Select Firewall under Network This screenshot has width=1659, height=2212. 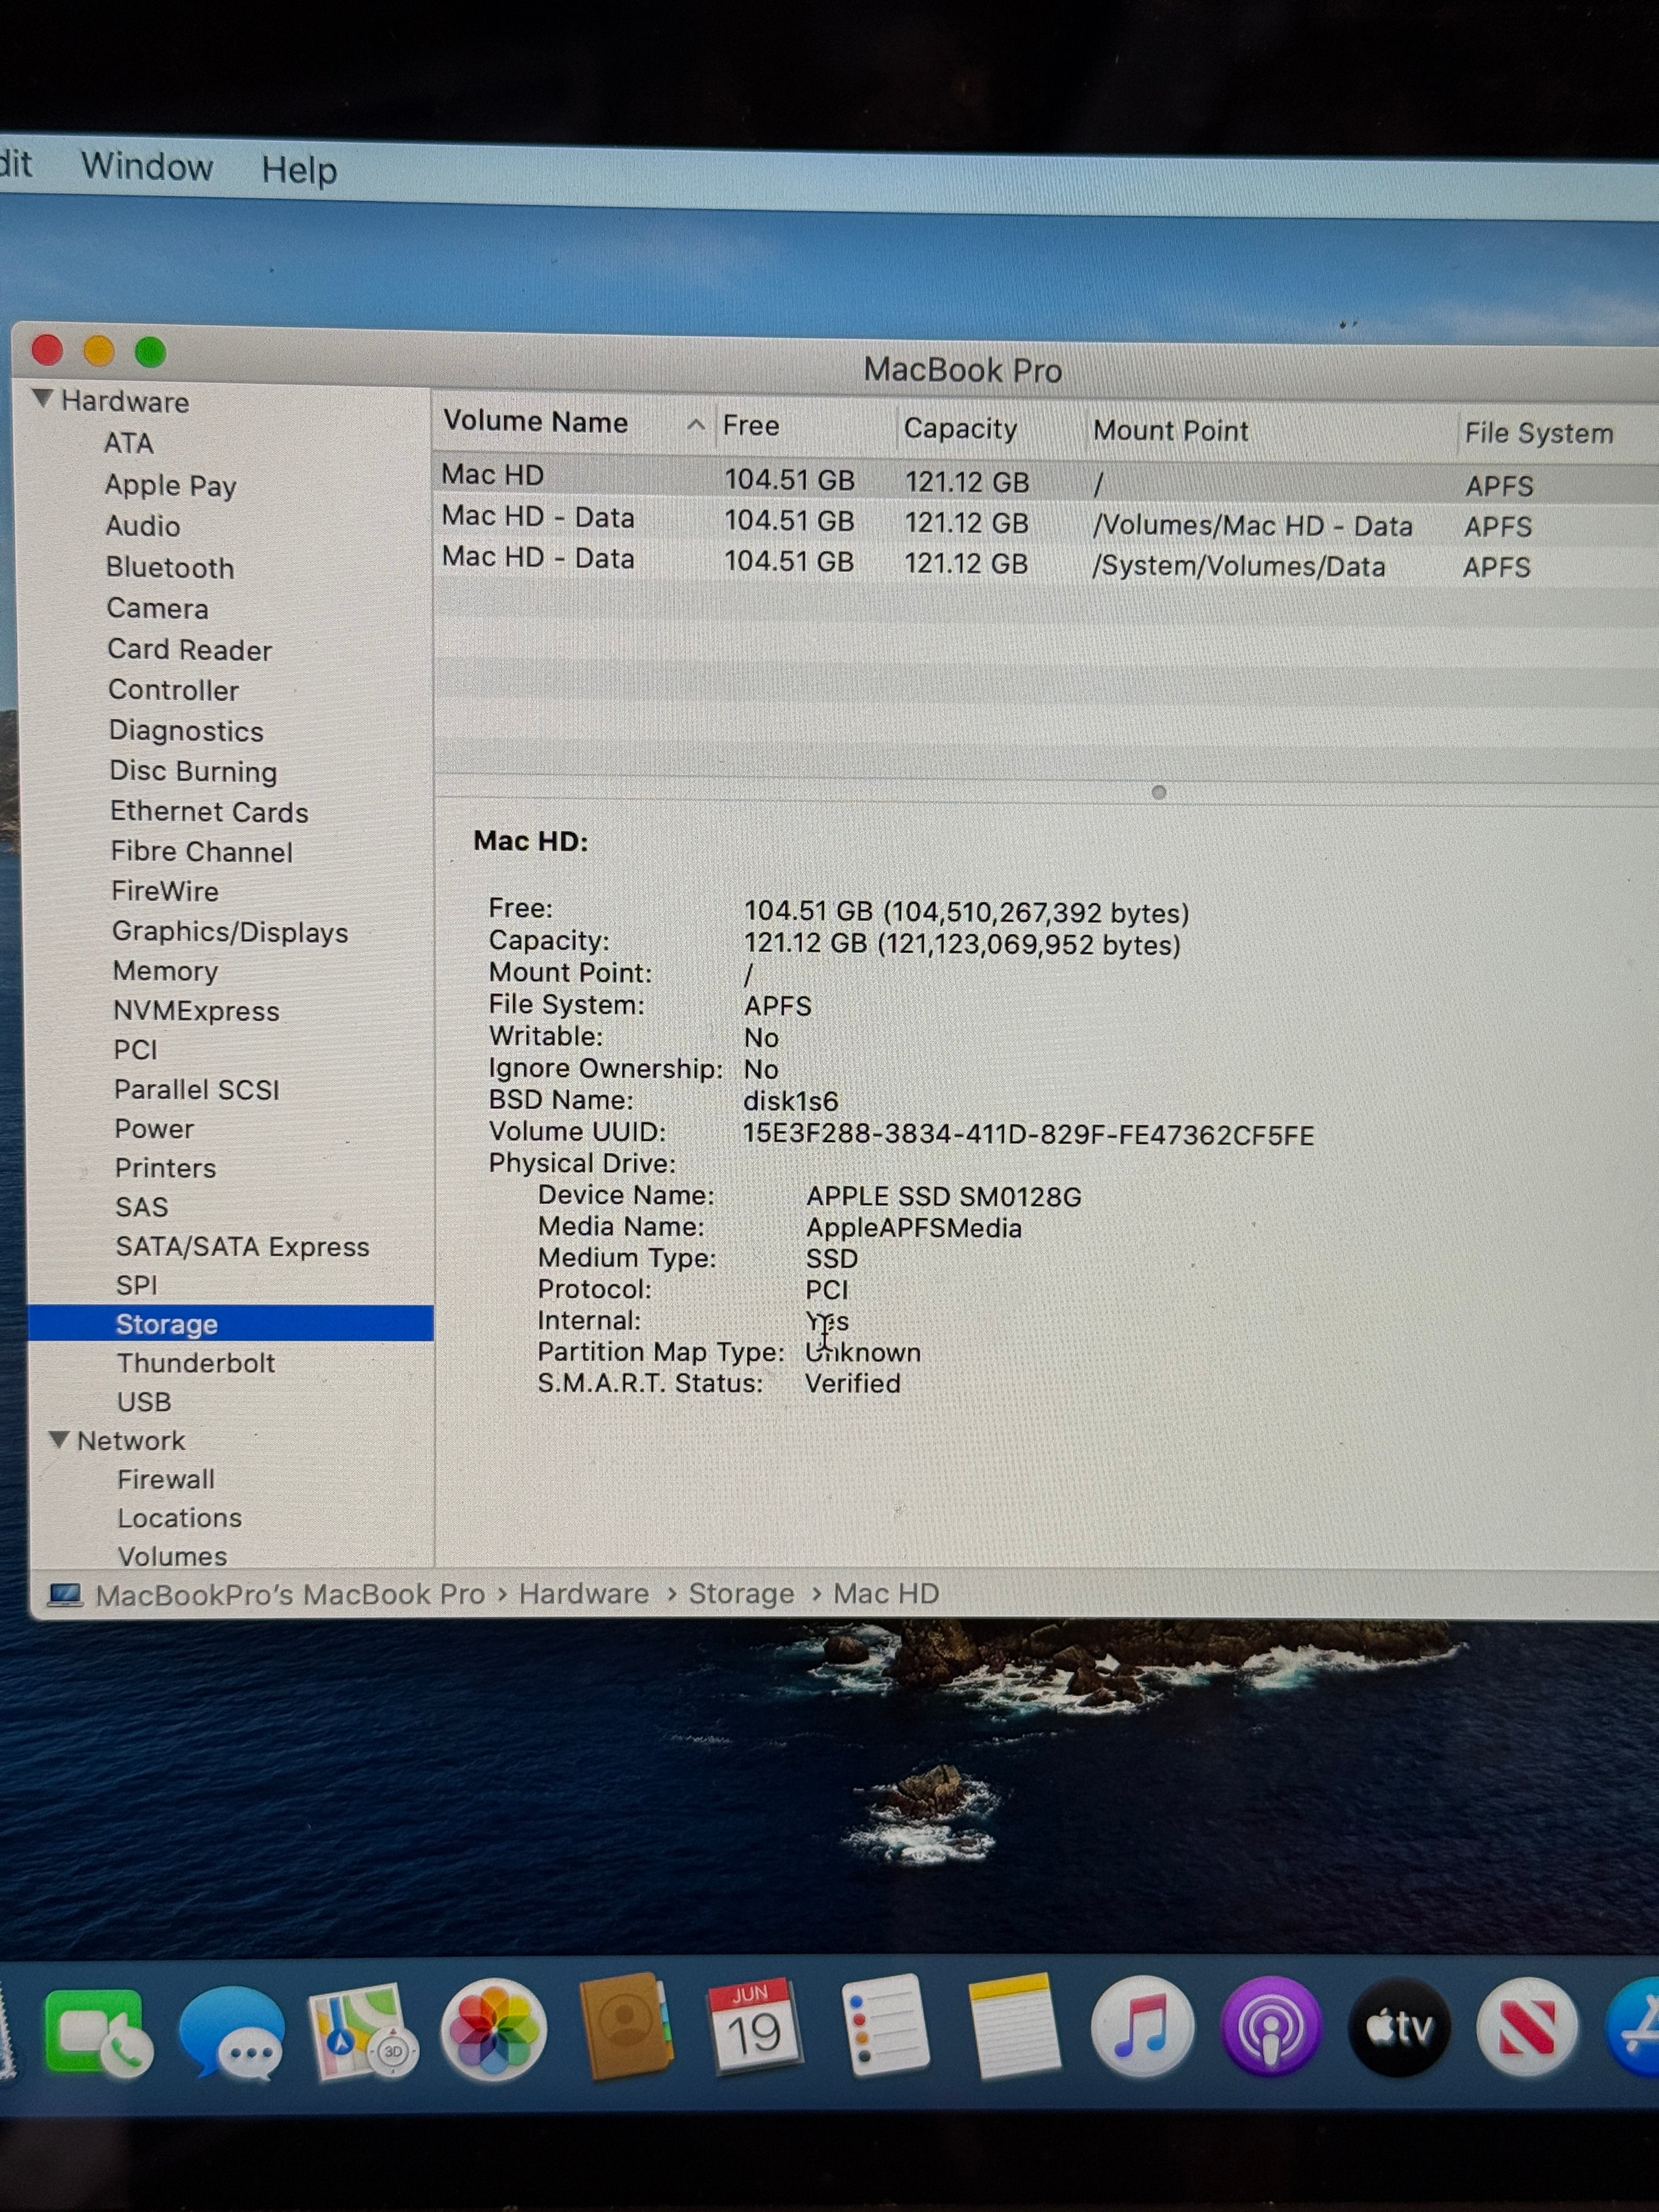pyautogui.click(x=165, y=1479)
